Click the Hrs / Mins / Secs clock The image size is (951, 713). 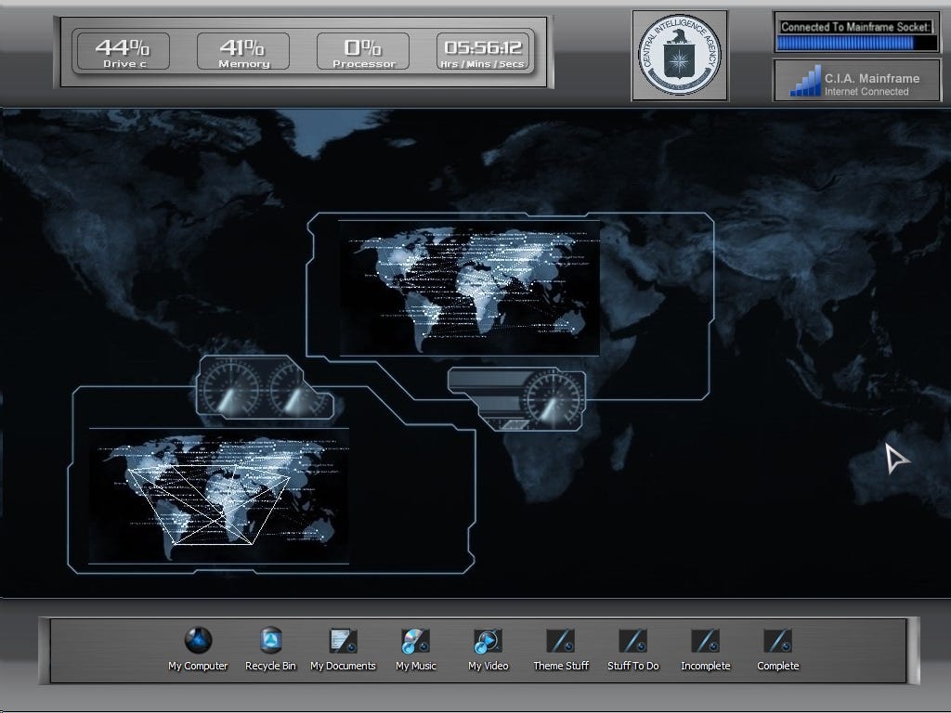point(483,52)
